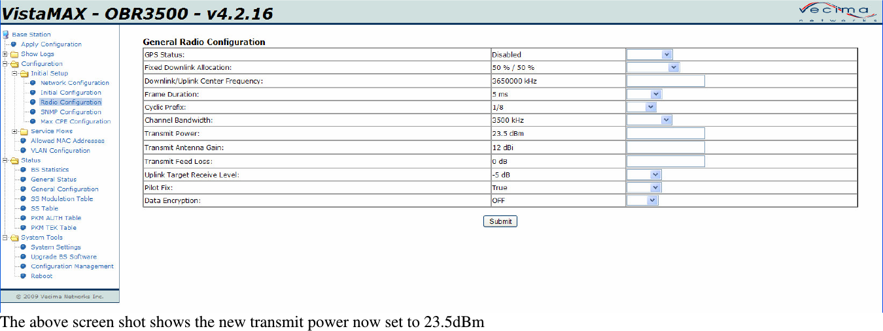Open Allowed MAC Addresses page
Screen dimensions: 883x331
(67, 141)
